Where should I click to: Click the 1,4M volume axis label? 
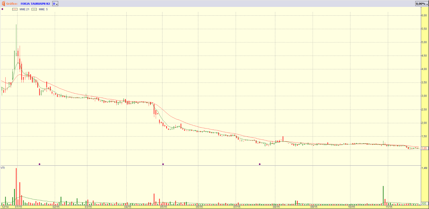tap(424, 168)
